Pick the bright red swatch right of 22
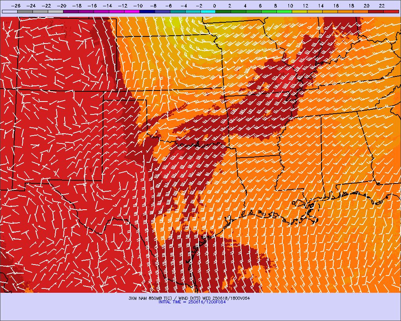Image resolution: width=401 pixels, height=321 pixels. (x=391, y=11)
